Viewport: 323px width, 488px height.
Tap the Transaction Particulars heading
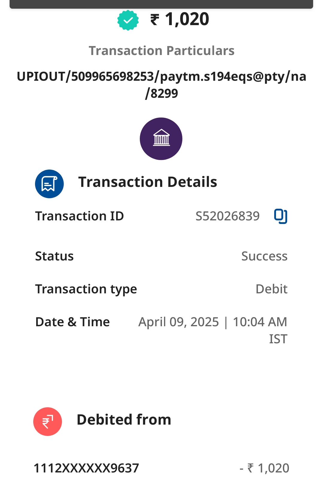click(162, 51)
